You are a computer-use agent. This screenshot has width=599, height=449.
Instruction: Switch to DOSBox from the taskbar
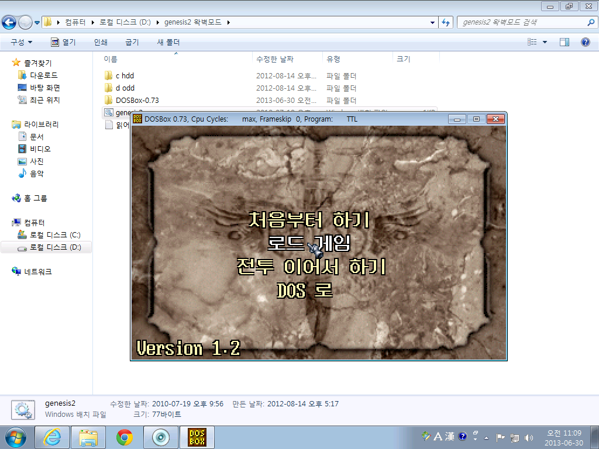pos(197,437)
